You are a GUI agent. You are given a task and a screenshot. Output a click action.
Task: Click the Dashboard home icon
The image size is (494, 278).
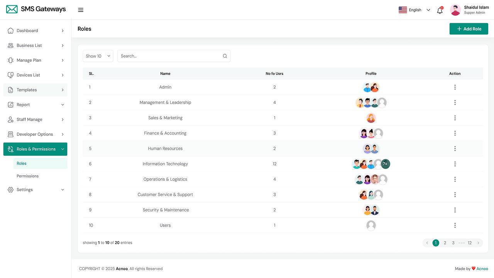tap(10, 31)
